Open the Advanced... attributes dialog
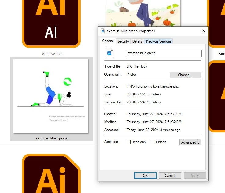Screen dimensions: 225x193 [190, 142]
